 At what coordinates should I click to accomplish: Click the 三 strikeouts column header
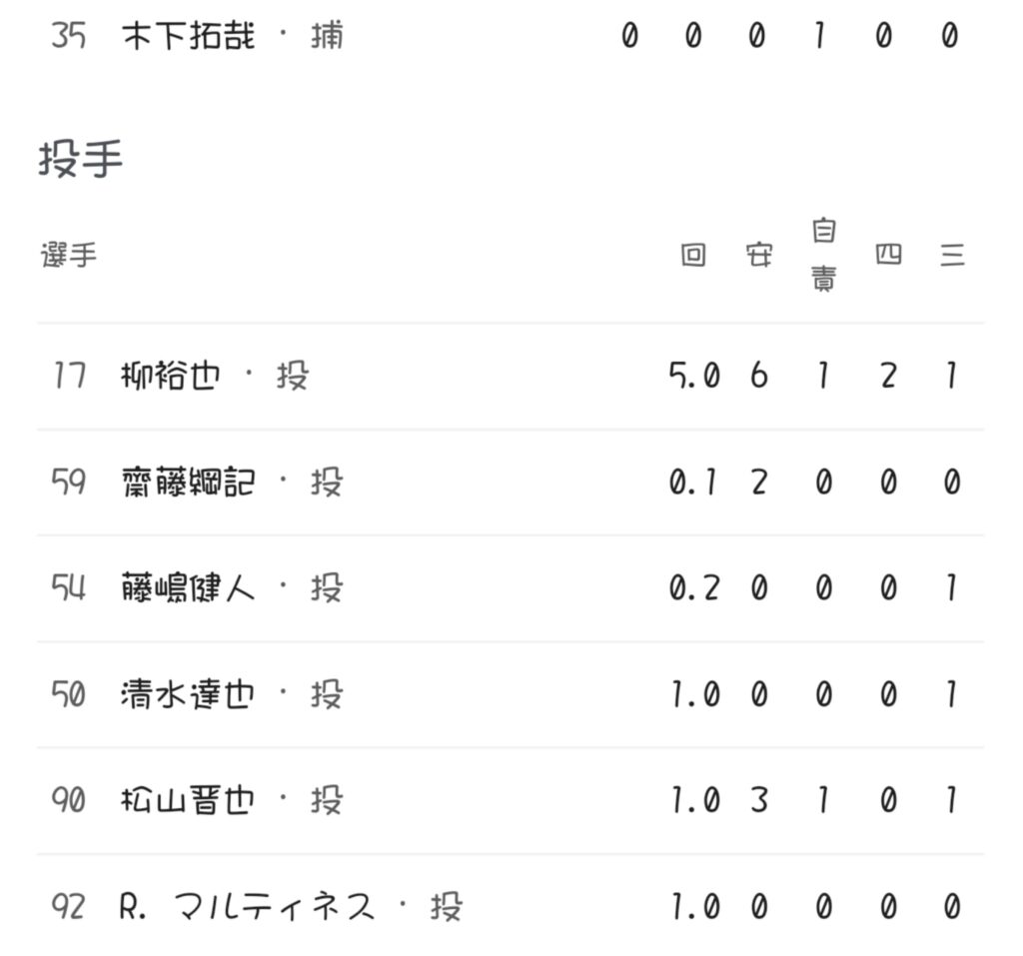[952, 256]
